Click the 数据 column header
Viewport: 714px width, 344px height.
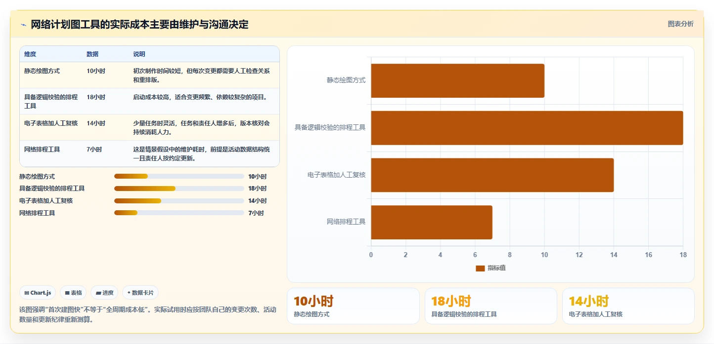click(x=92, y=54)
